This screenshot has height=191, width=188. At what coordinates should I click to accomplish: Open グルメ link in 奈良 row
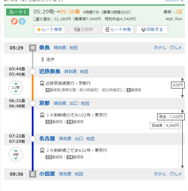pyautogui.click(x=175, y=48)
